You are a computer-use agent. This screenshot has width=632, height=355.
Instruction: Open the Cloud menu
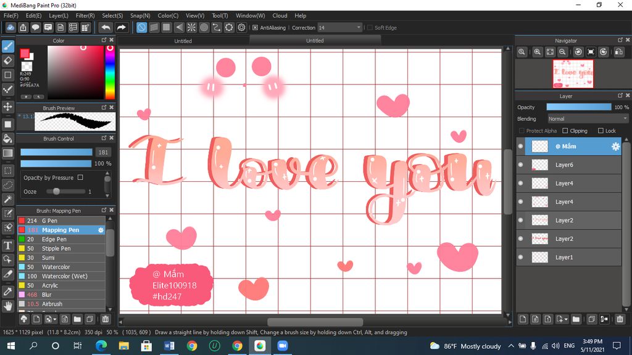tap(280, 15)
